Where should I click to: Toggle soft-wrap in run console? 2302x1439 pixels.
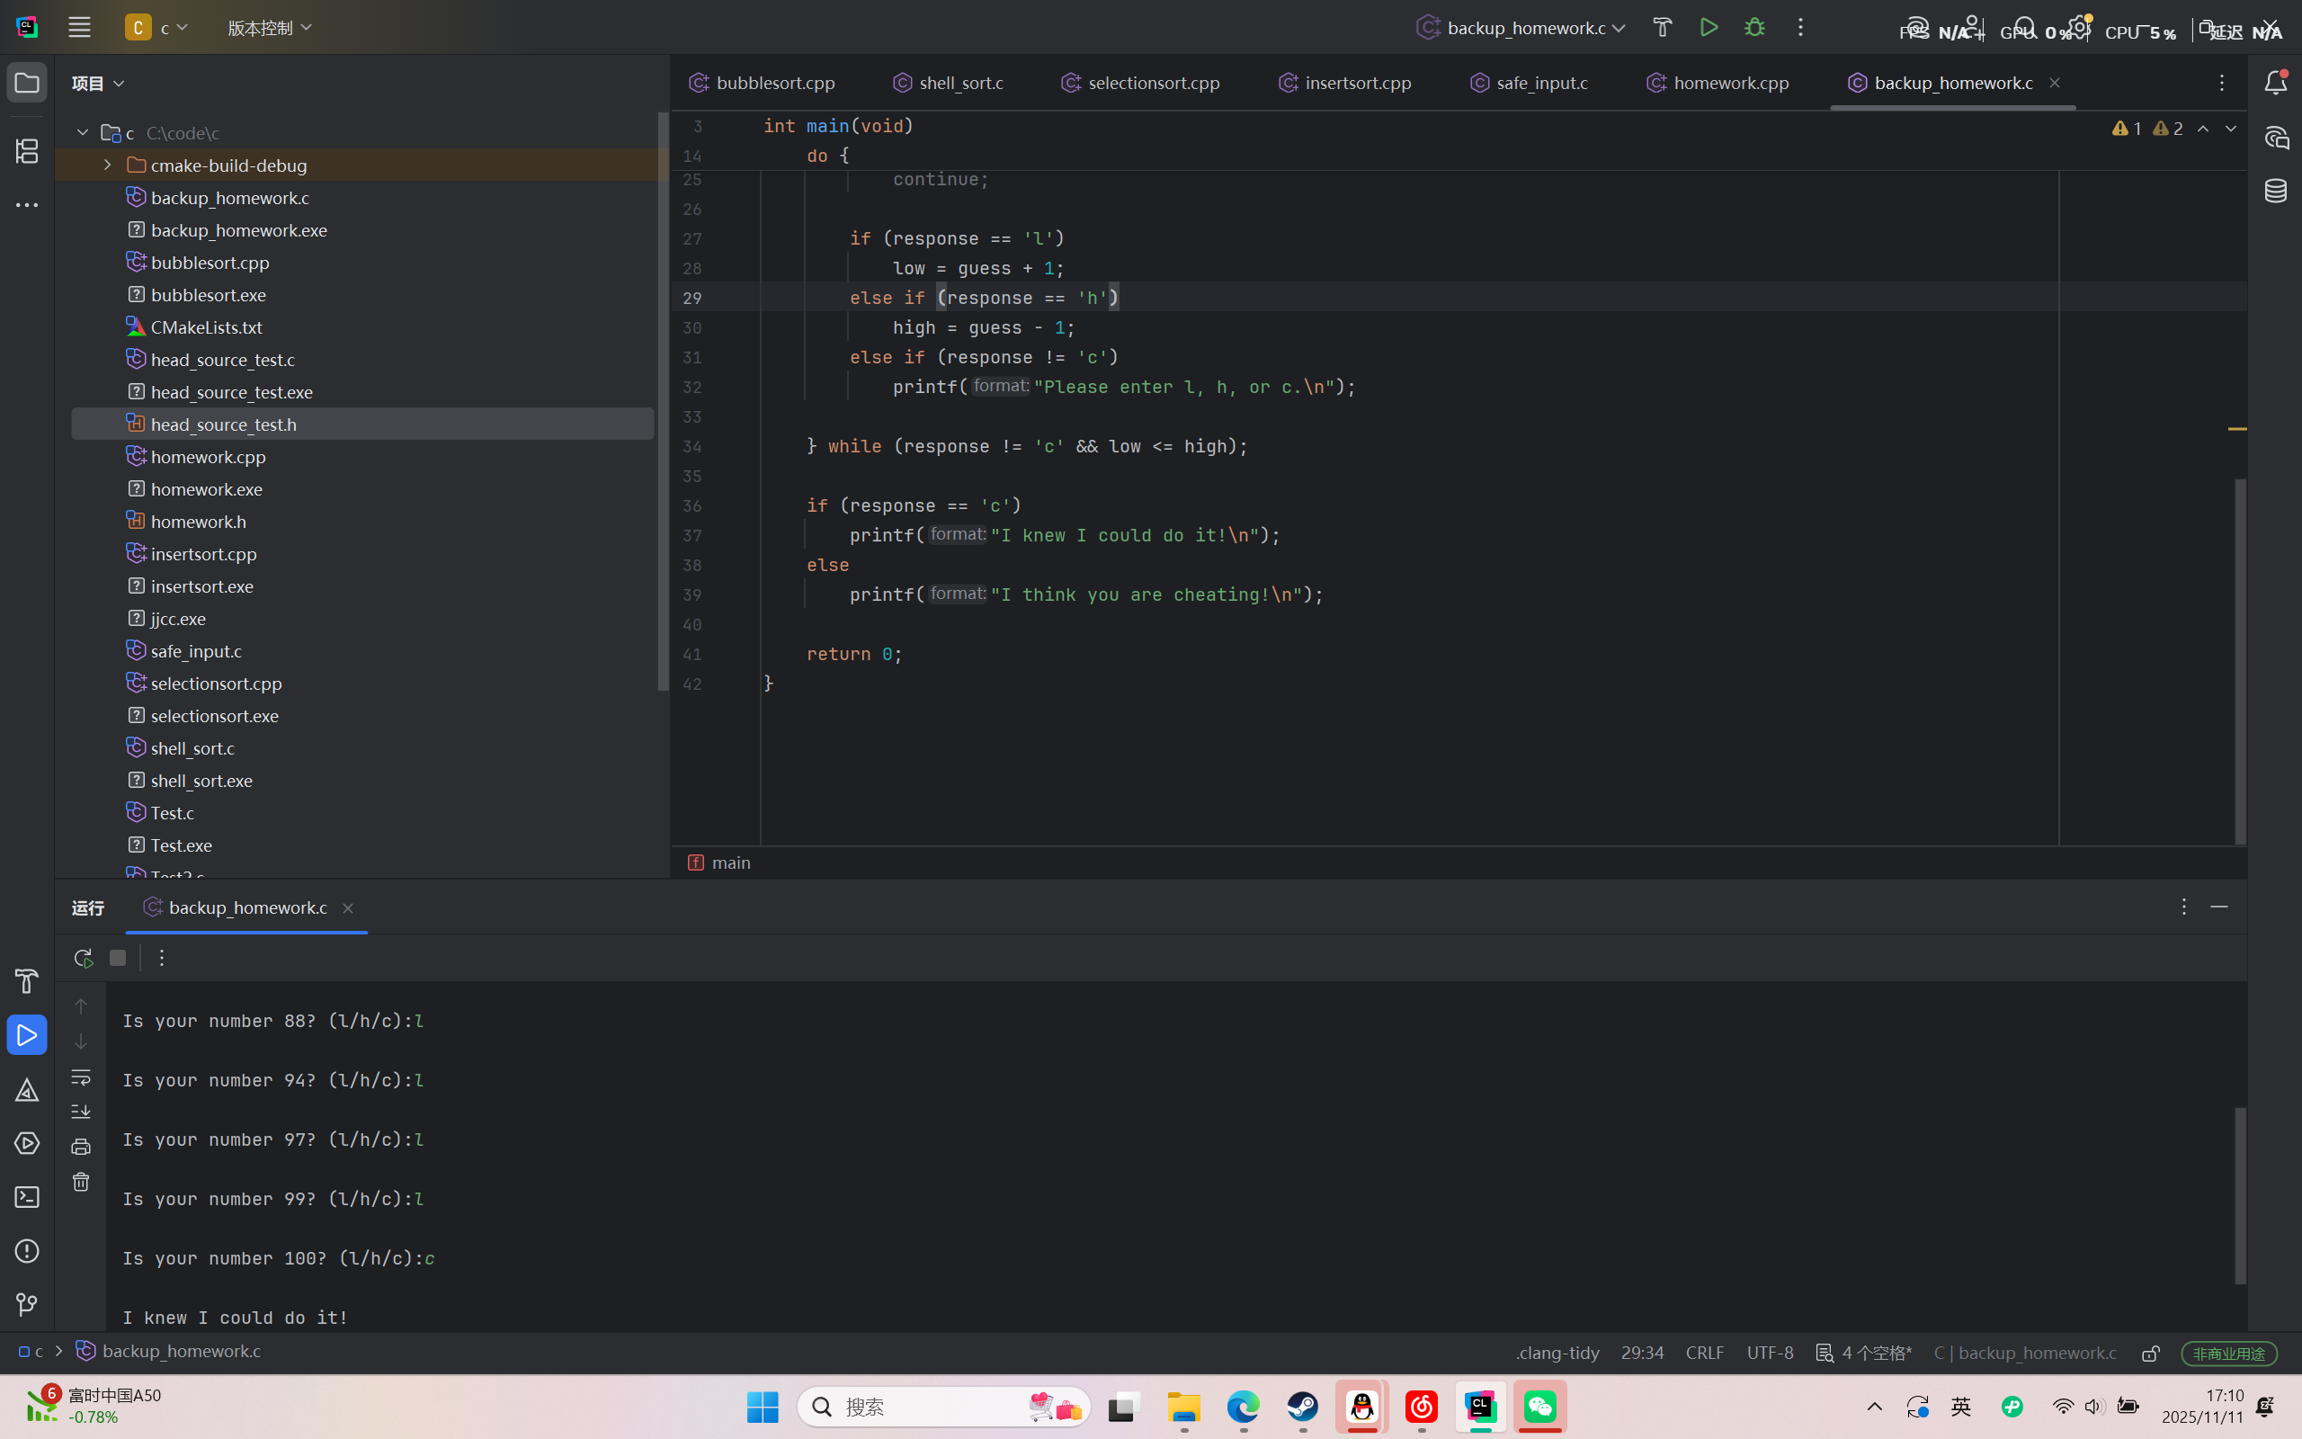(81, 1077)
